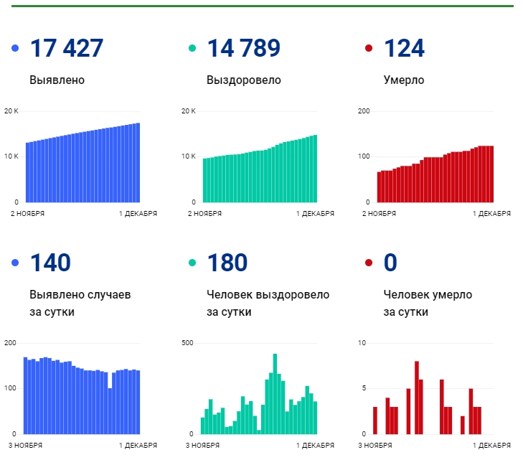This screenshot has height=460, width=523.
Task: Click the tallest green daily recovered bar
Action: point(275,394)
